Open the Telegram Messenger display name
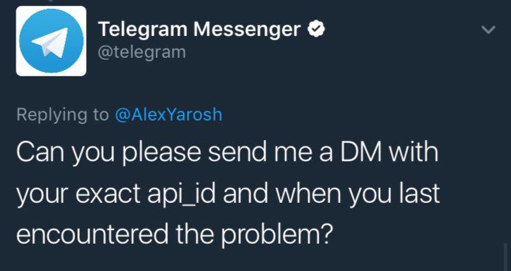This screenshot has width=511, height=271. [199, 29]
